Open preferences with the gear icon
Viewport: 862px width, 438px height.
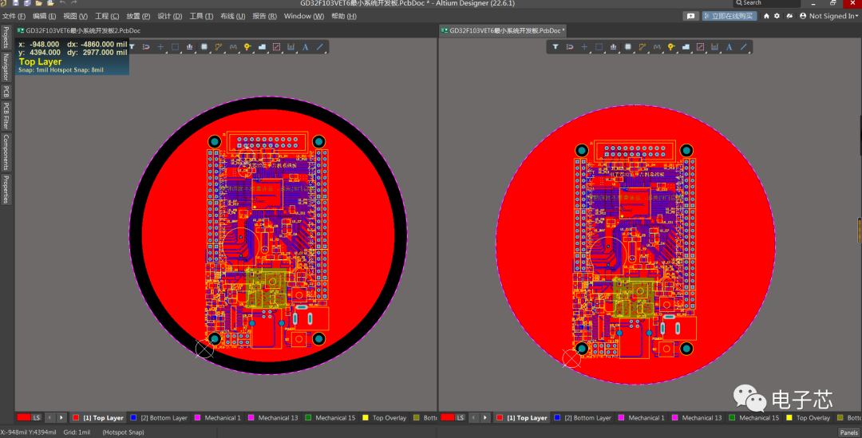click(777, 16)
